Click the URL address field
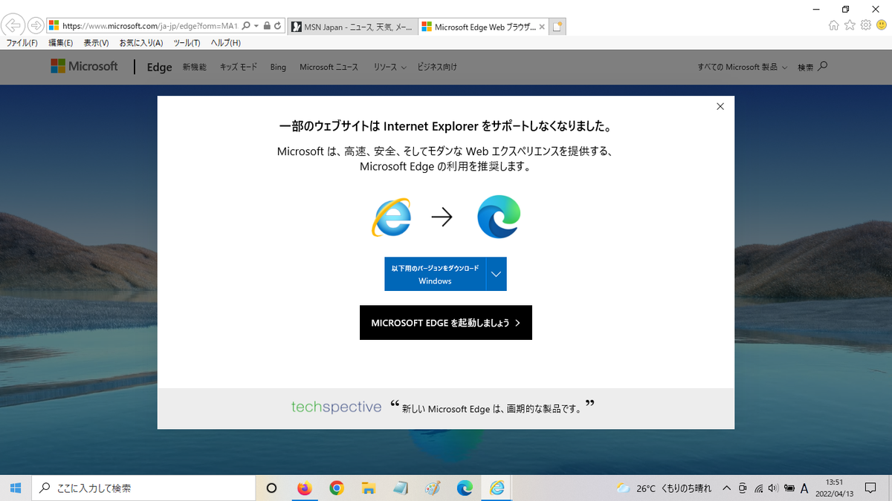 click(149, 26)
